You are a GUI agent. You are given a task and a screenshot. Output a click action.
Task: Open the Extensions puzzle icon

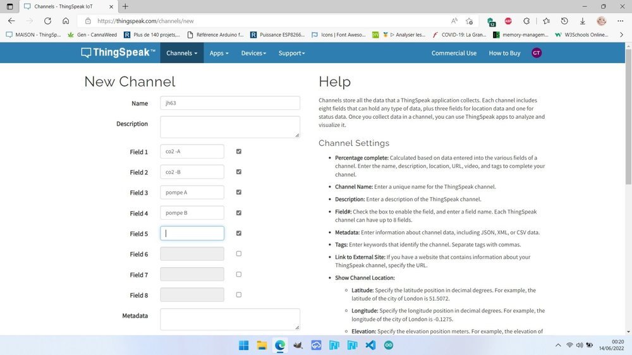click(526, 21)
